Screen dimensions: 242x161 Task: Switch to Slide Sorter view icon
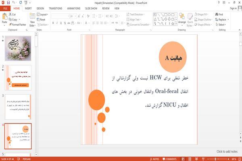click(190, 159)
